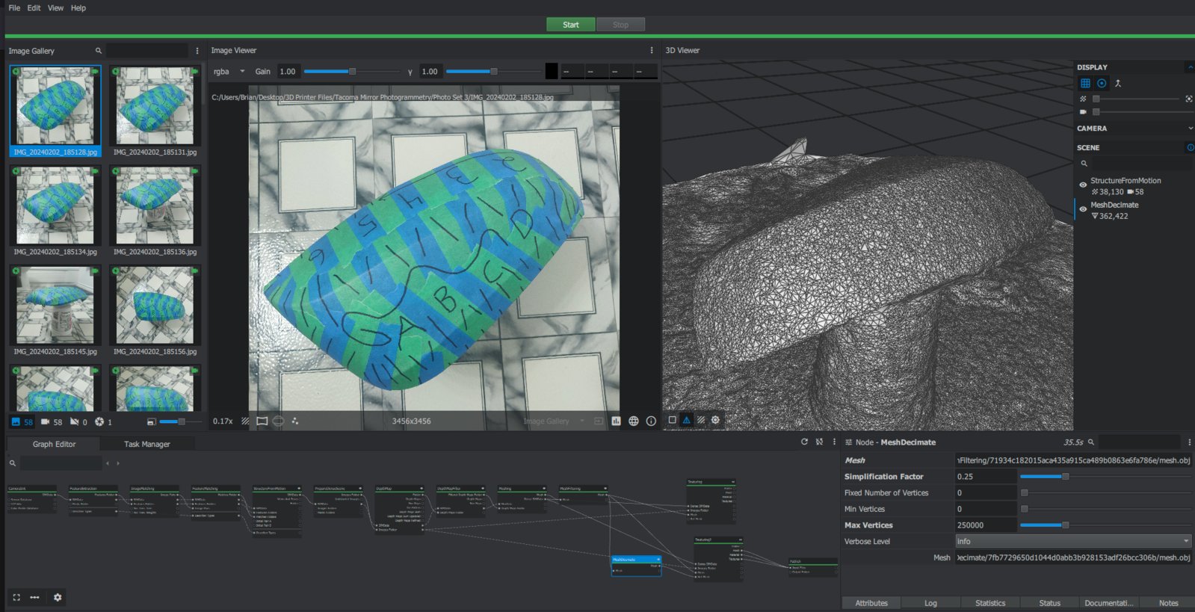1195x612 pixels.
Task: Select thumbnail IMG_20240202_185131.jpg
Action: [x=155, y=111]
